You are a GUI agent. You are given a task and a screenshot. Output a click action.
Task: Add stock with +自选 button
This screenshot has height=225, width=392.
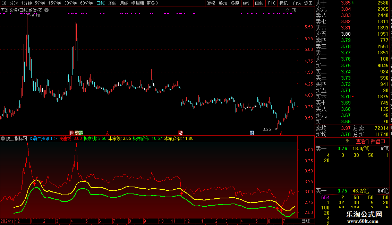click(x=296, y=3)
